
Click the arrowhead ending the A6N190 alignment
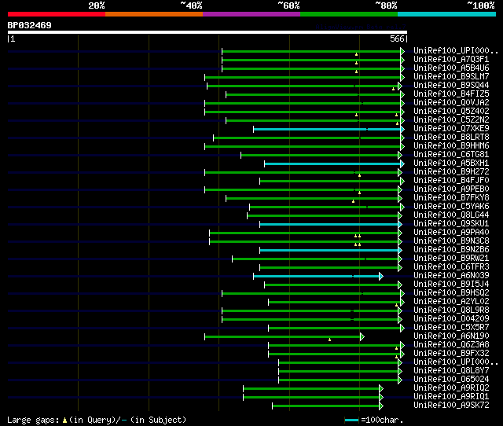click(x=362, y=337)
